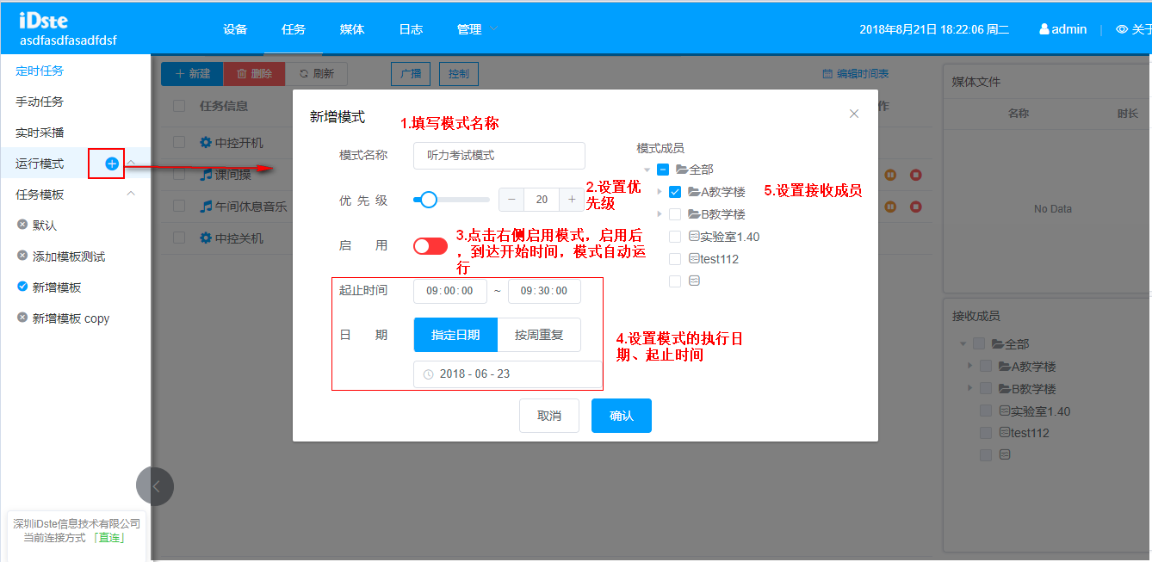Collapse the 任务模板 sidebar section
The image size is (1152, 562).
(131, 194)
